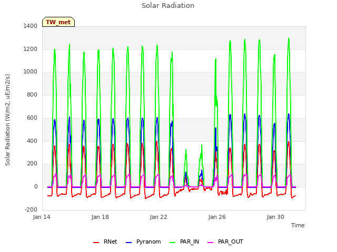Click the Jan 26 x-axis label

tap(217, 217)
